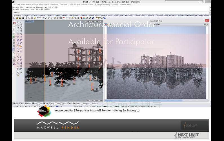Toggle the Mid osnap checkbox
The width and height of the screenshot is (224, 141).
33,103
